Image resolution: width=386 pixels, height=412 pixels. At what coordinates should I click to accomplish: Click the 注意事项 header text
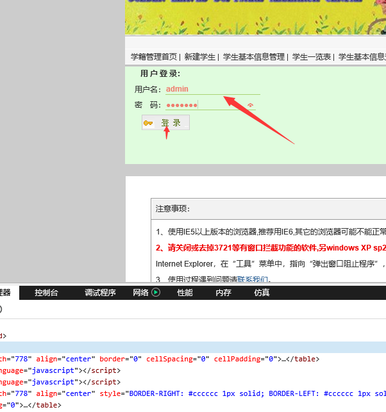(172, 209)
